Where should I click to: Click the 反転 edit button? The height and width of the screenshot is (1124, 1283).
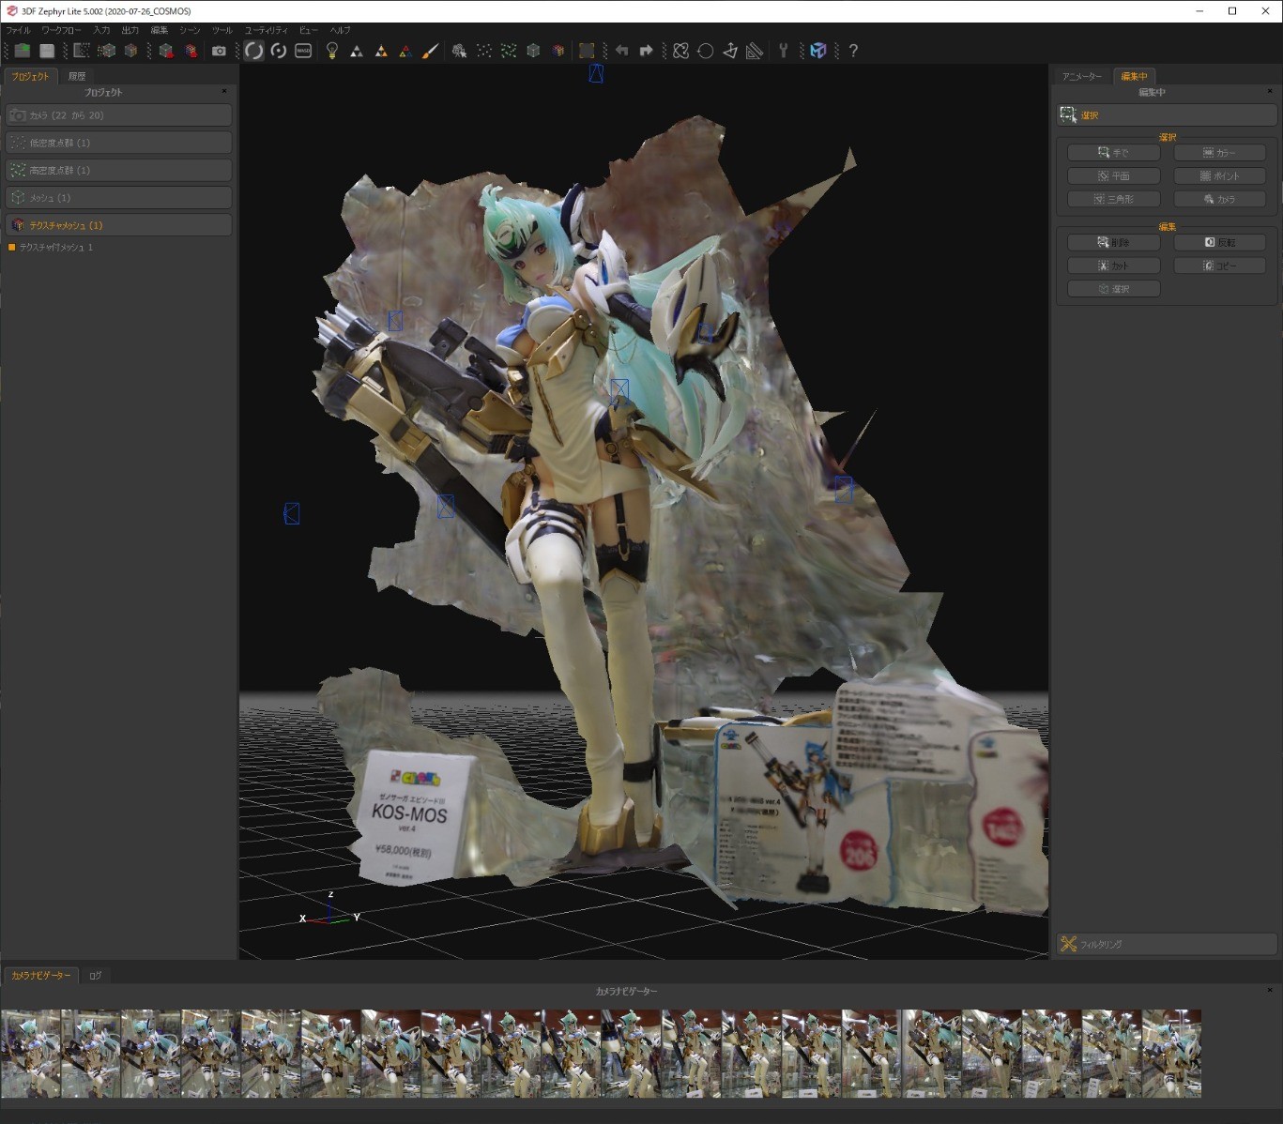tap(1219, 242)
